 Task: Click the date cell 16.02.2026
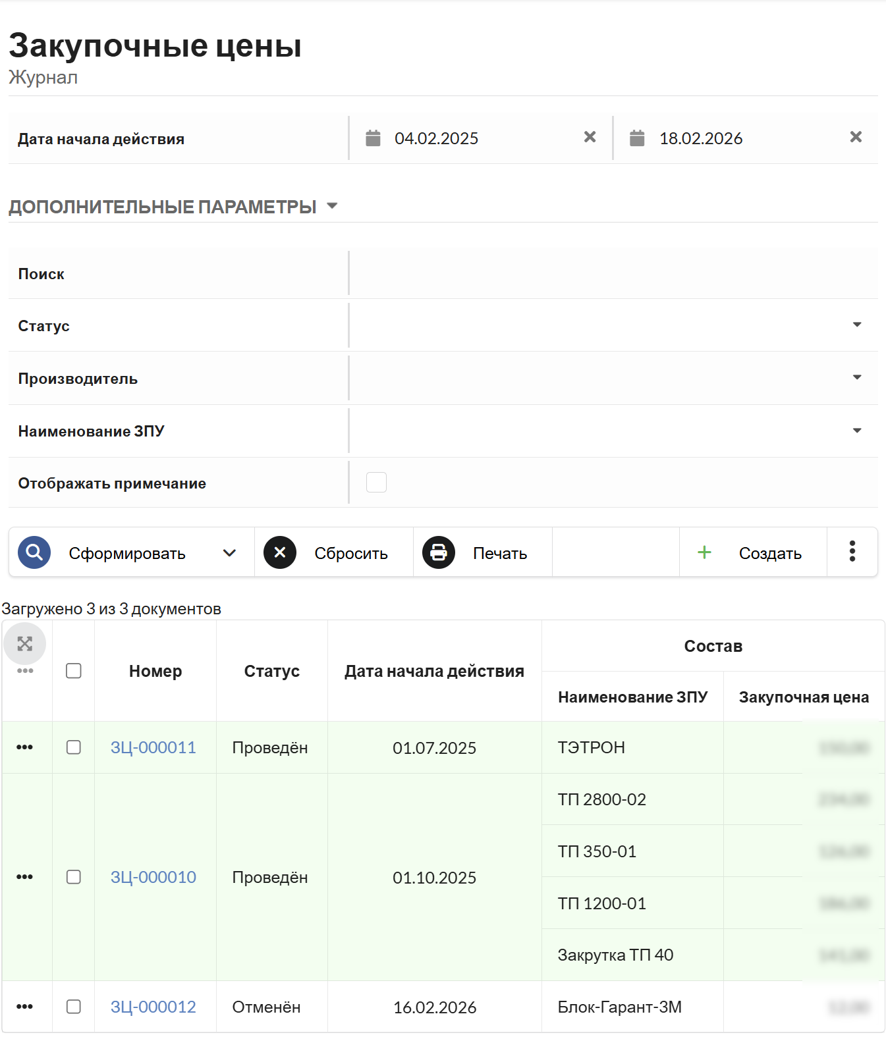[435, 1007]
